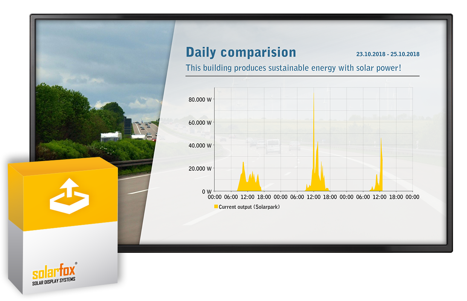Click the yellow legend swatch for Current output

[216, 207]
